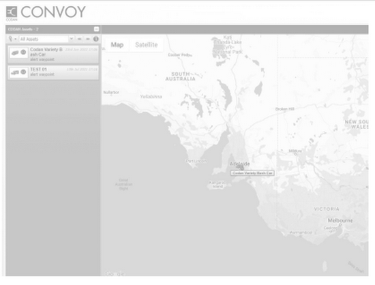The image size is (375, 285).
Task: Collapse the Codan Assets panel with minimize button
Action: (96, 29)
